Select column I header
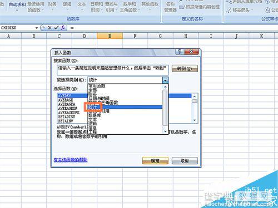The height and width of the screenshot is (208, 278). [x=211, y=36]
